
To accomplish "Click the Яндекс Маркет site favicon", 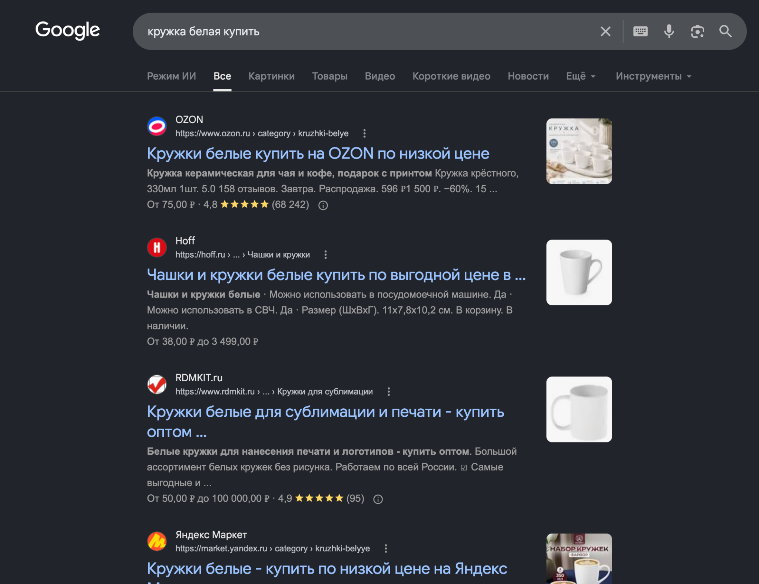I will (157, 541).
